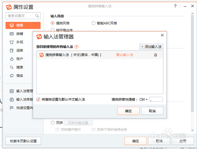Click the orange help icon next to 您目前使用的所有输入法
Image resolution: width=197 pixels, height=149 pixels.
pos(77,47)
